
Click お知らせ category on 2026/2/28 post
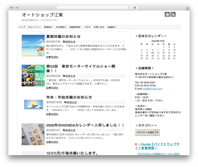coord(70,76)
